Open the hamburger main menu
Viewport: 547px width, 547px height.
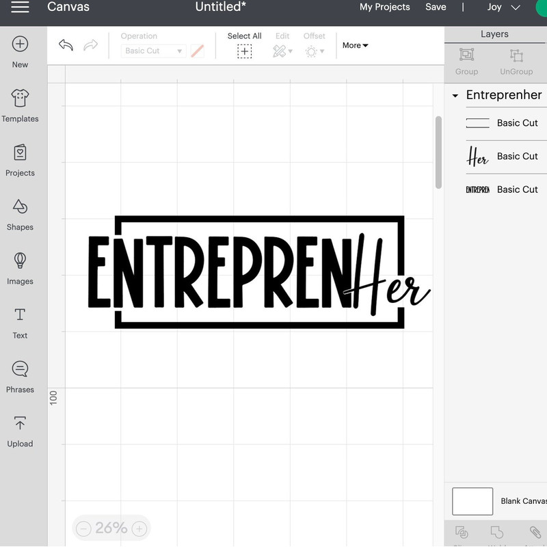(20, 8)
